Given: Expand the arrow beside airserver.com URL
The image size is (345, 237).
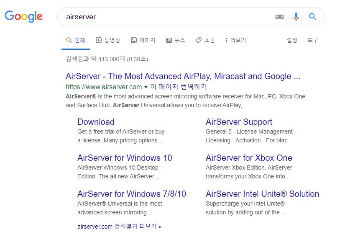Looking at the screenshot, I should tap(146, 87).
